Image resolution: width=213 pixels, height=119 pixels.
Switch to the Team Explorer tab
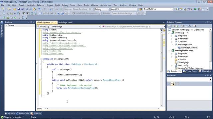(x=190, y=71)
